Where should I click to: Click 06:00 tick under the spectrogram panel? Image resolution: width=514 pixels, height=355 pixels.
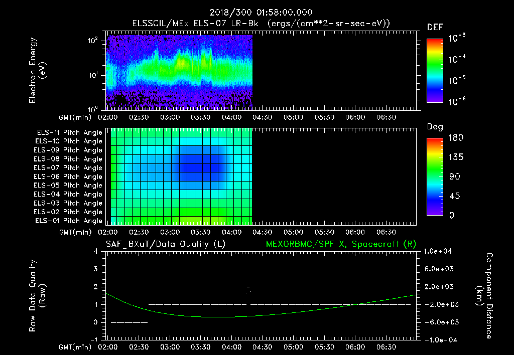[x=355, y=117]
